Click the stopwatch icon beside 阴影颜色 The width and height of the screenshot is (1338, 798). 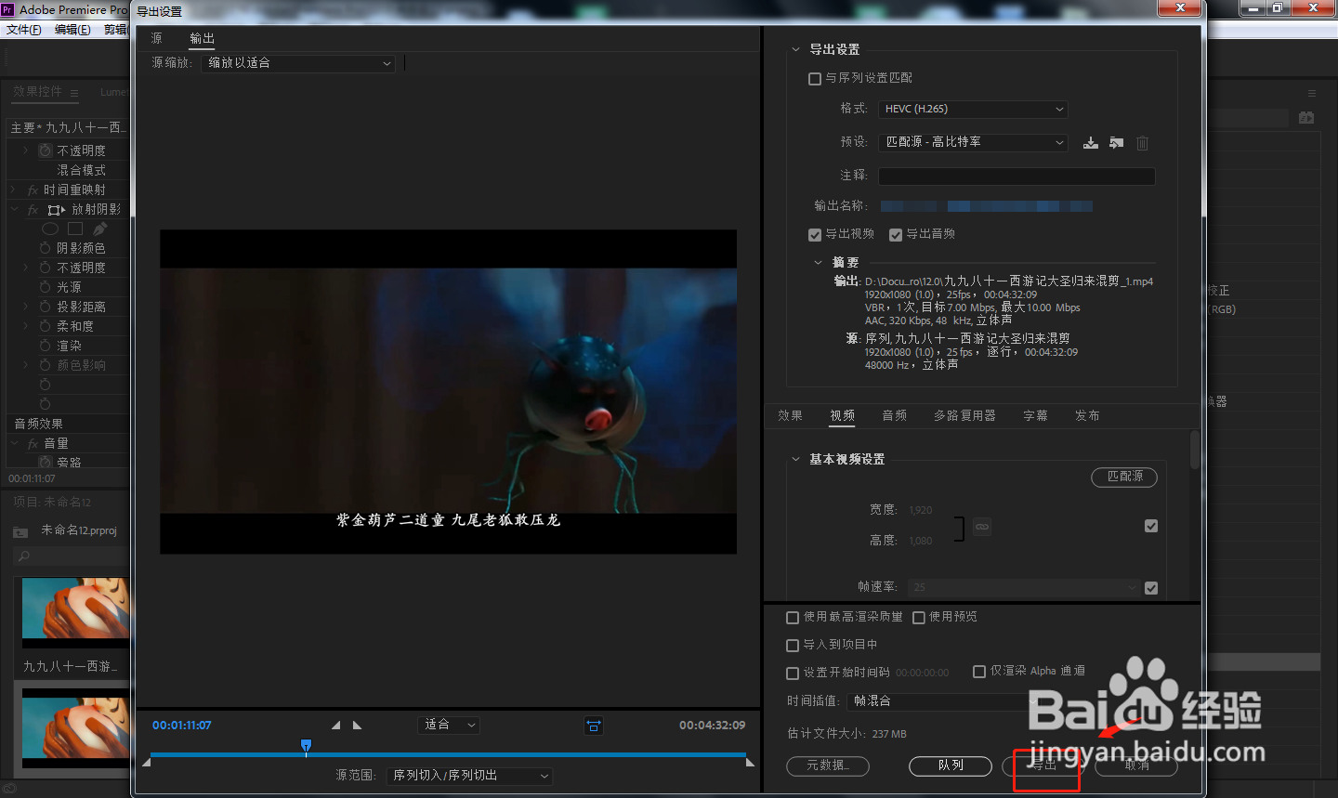click(45, 248)
